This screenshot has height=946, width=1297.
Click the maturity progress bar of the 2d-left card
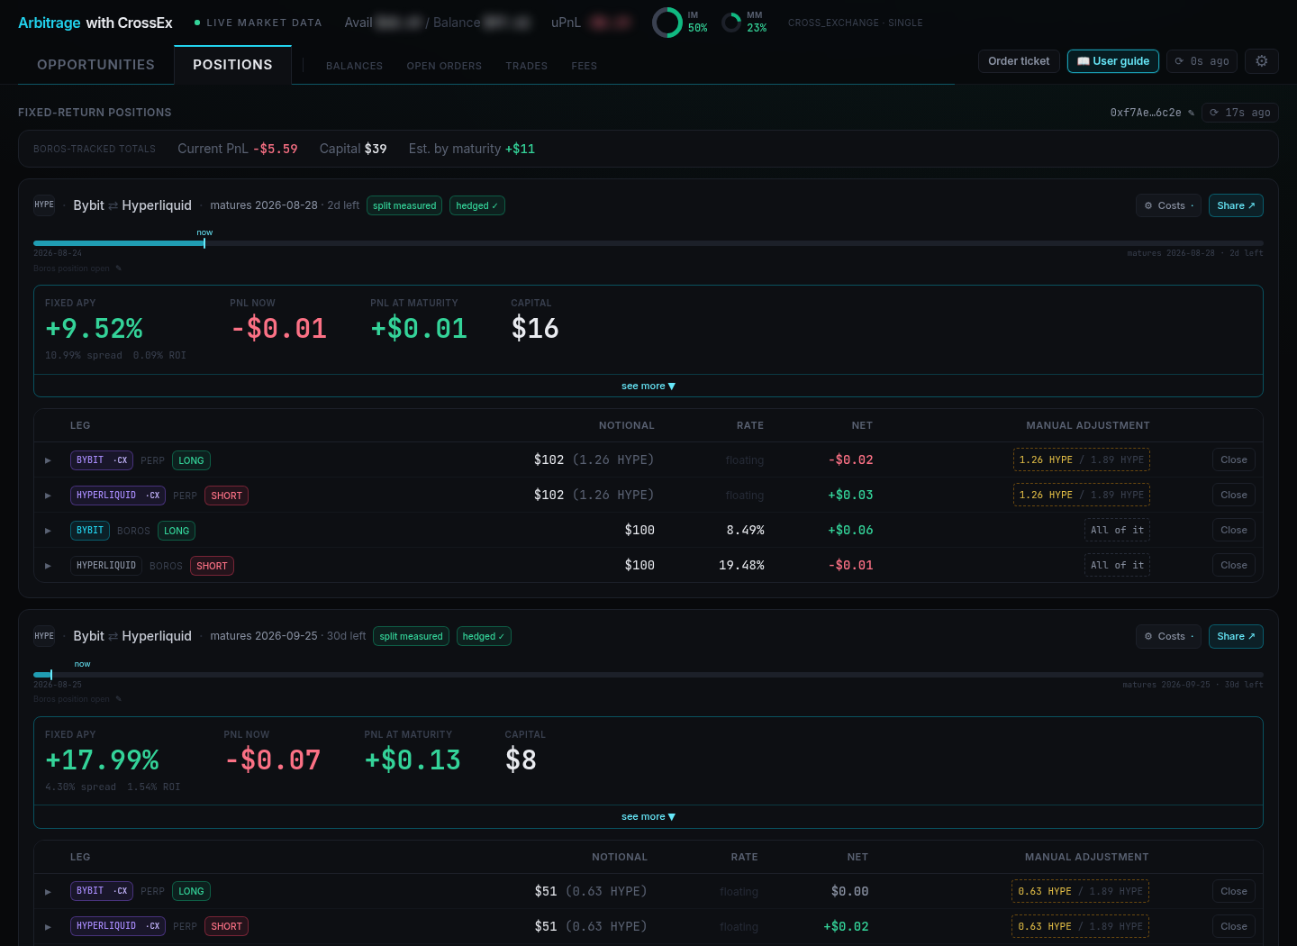point(648,243)
